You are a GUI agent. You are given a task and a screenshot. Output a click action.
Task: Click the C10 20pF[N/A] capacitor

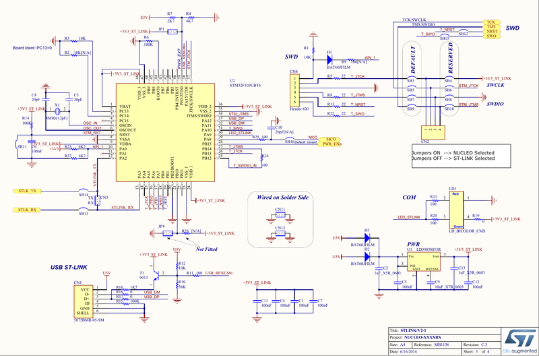[271, 128]
